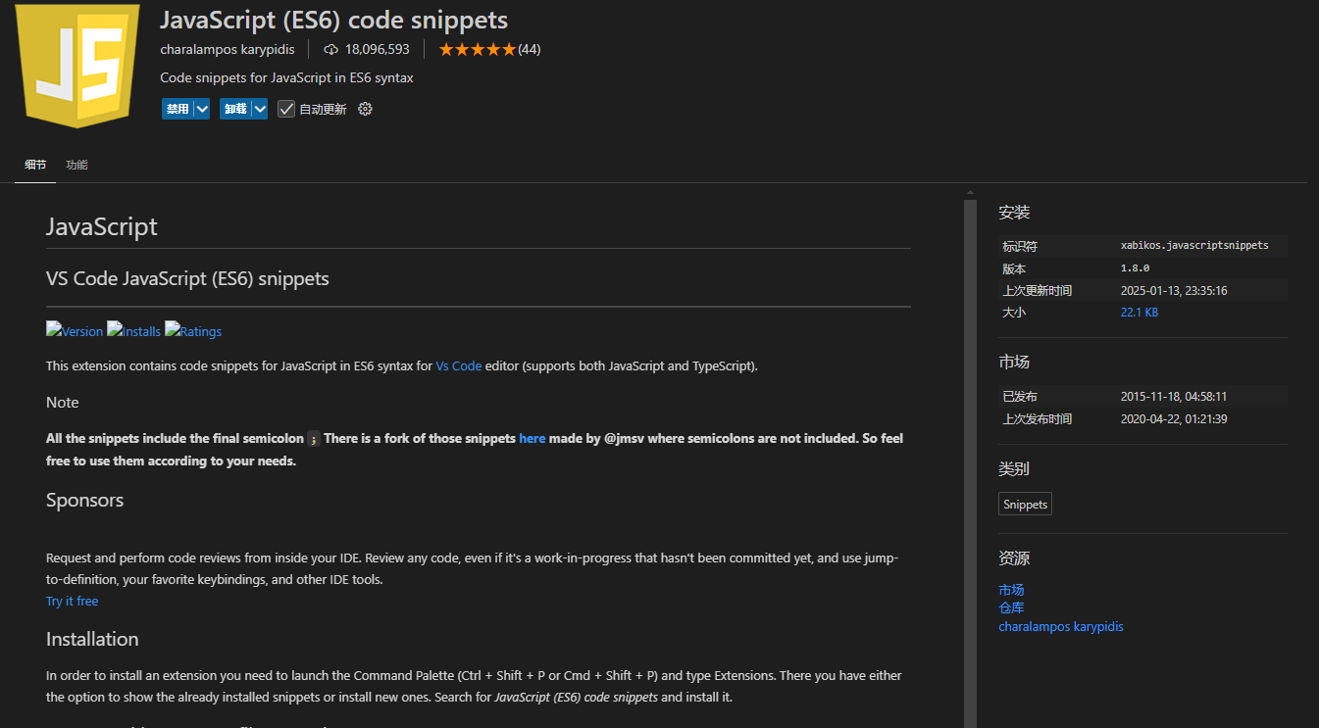Click the scrollbar up arrow

click(970, 192)
